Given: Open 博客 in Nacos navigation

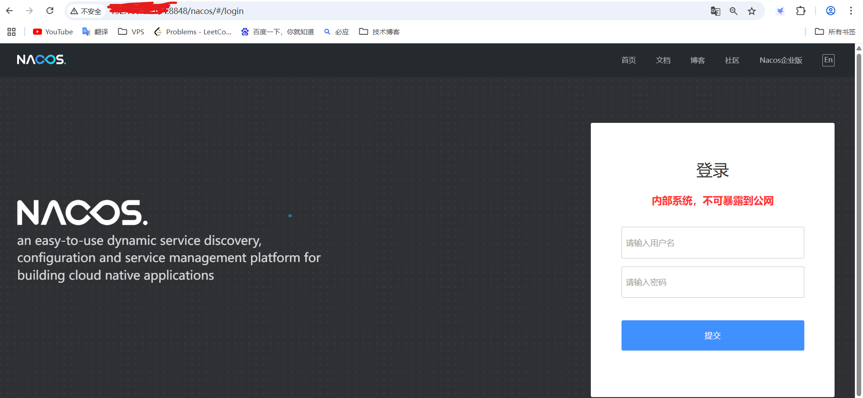Looking at the screenshot, I should pos(697,60).
